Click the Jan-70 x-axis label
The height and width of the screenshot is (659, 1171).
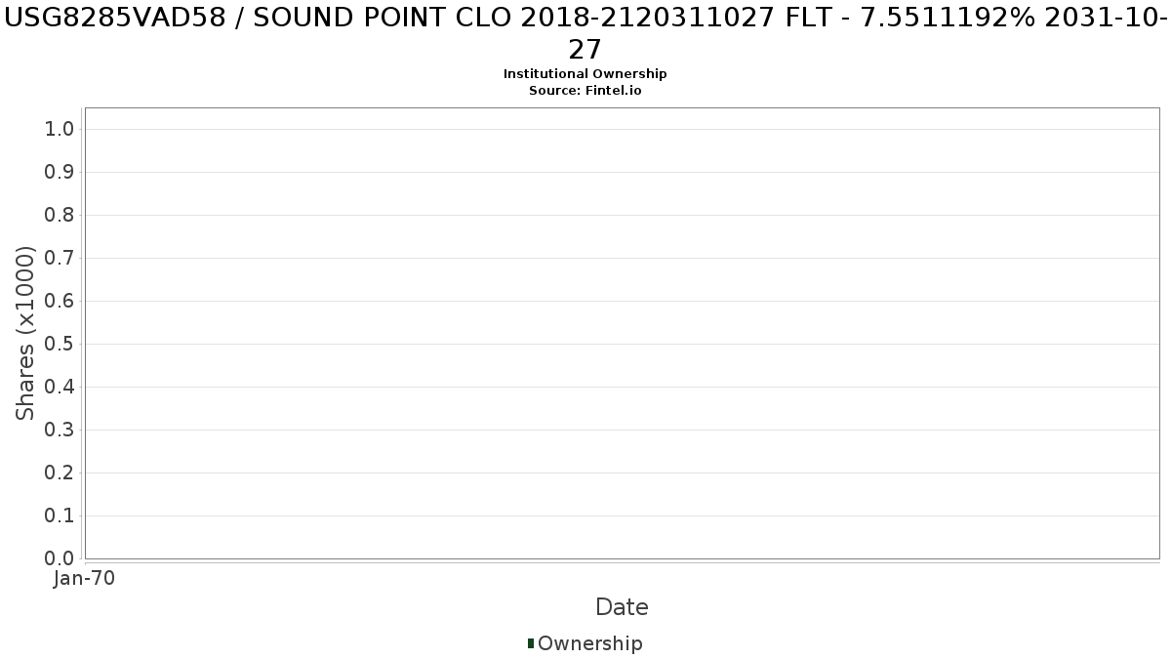click(85, 579)
